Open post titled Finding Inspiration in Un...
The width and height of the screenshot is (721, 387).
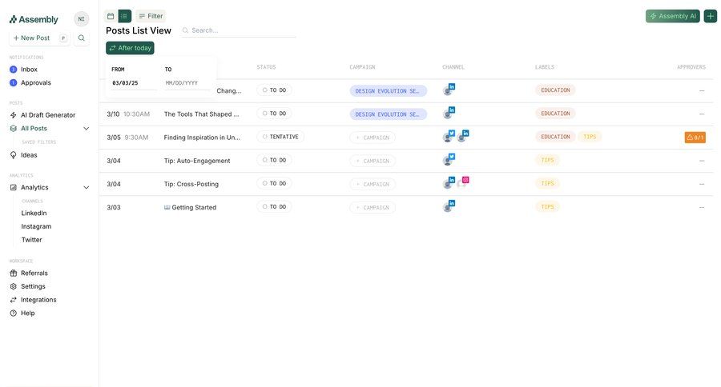point(202,138)
